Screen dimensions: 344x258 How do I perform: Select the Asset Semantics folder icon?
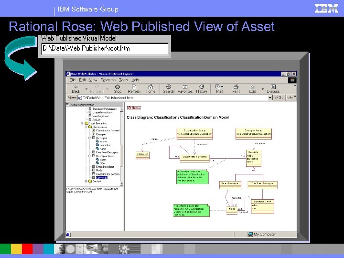[x=86, y=123]
